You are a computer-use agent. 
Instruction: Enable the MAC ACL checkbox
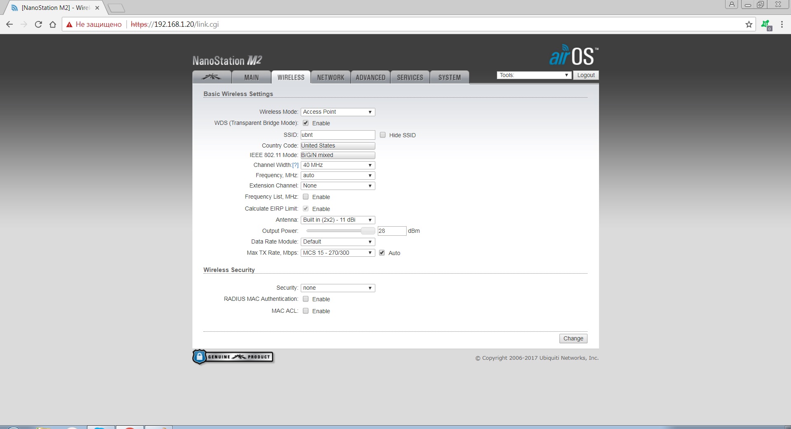tap(306, 311)
